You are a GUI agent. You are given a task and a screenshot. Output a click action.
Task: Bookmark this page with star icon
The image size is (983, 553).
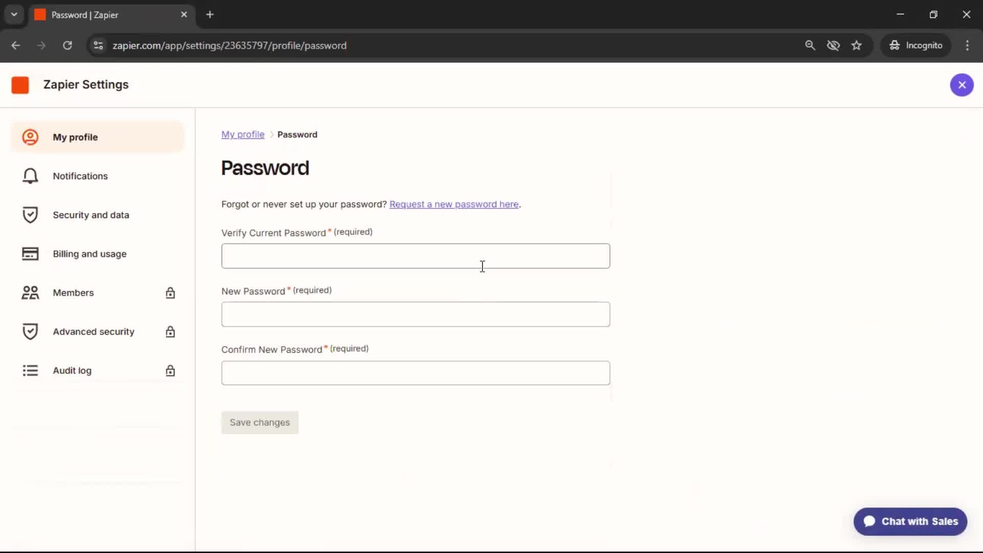(x=857, y=46)
